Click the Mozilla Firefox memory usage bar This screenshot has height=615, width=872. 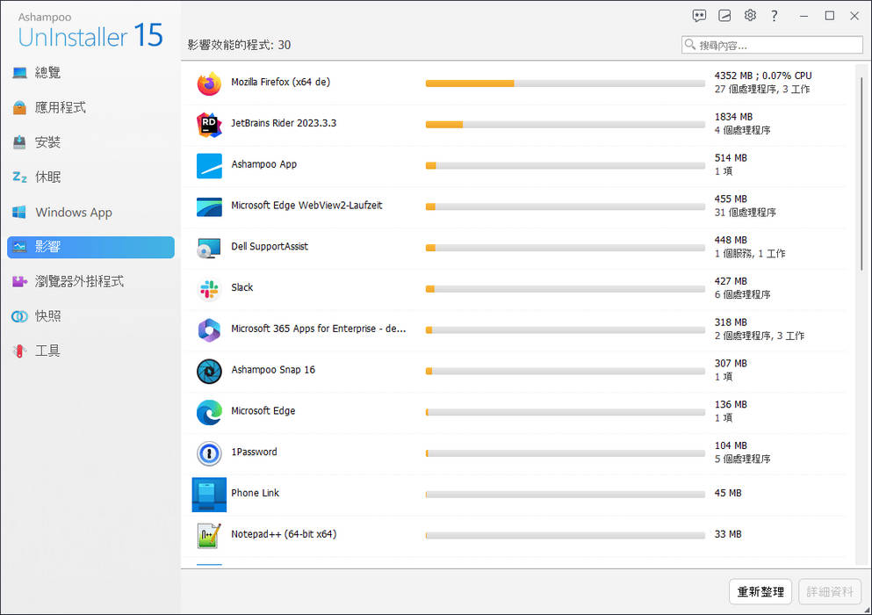[565, 83]
